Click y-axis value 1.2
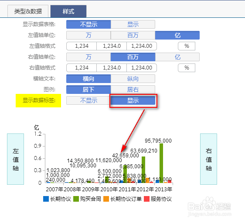The height and width of the screenshot is (223, 245). pyautogui.click(x=37, y=134)
